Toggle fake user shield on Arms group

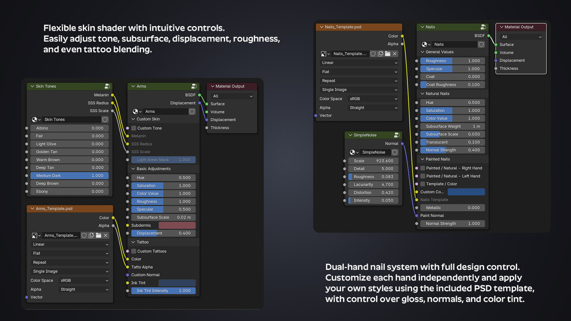coord(192,111)
